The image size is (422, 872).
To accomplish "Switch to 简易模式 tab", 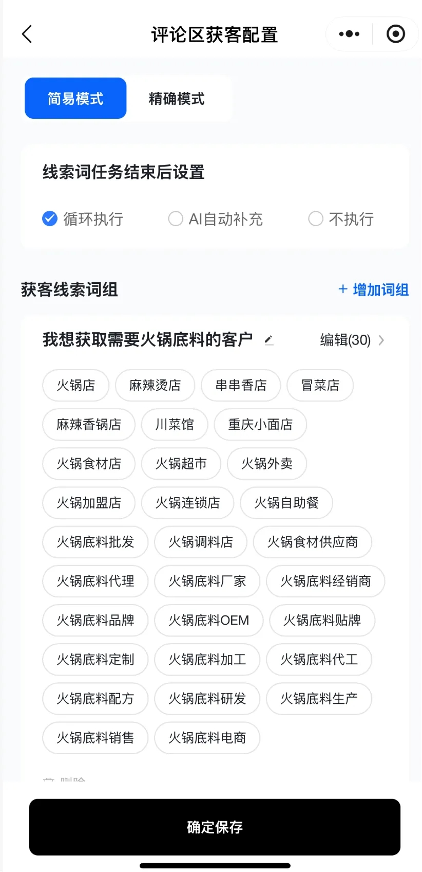I will (x=75, y=98).
